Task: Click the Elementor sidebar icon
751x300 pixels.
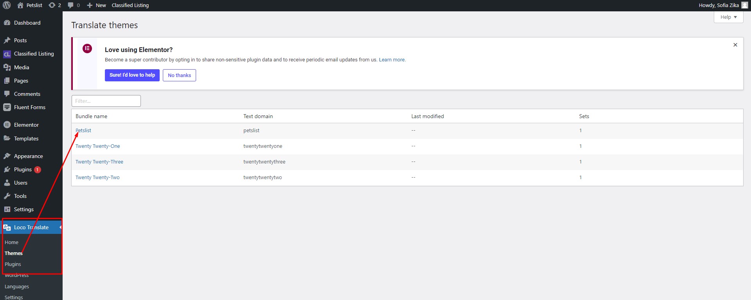Action: 7,125
